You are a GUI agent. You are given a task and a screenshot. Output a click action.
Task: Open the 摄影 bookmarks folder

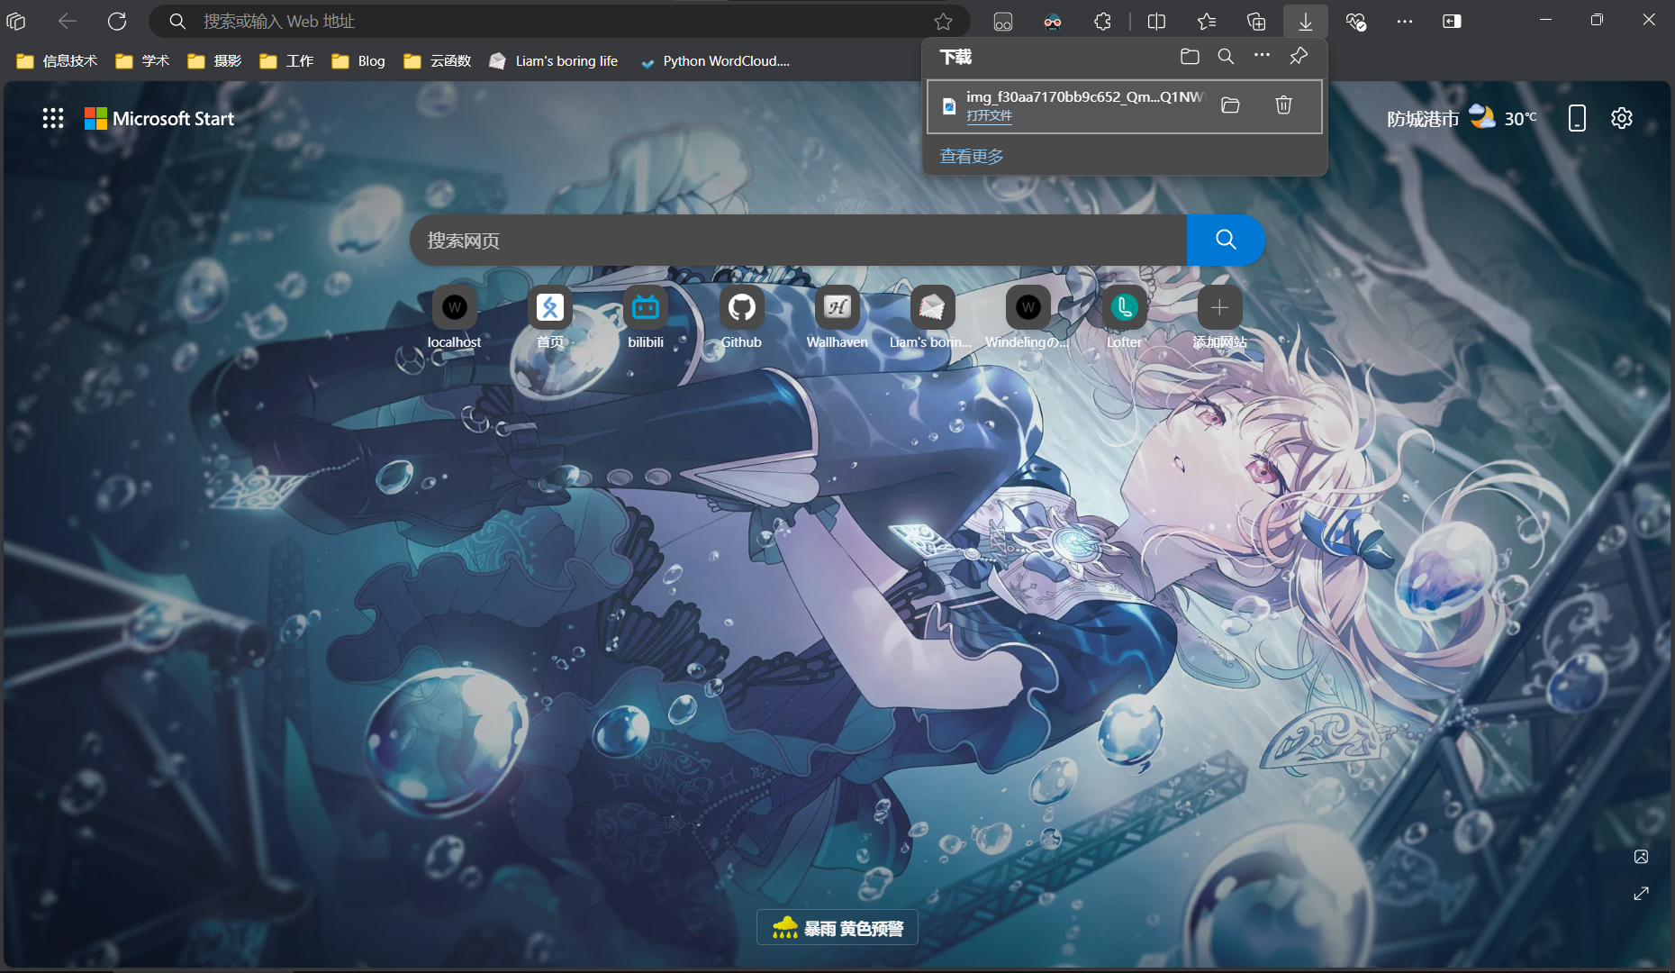pos(215,60)
